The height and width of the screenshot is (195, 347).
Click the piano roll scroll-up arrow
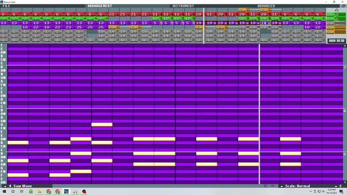point(345,45)
